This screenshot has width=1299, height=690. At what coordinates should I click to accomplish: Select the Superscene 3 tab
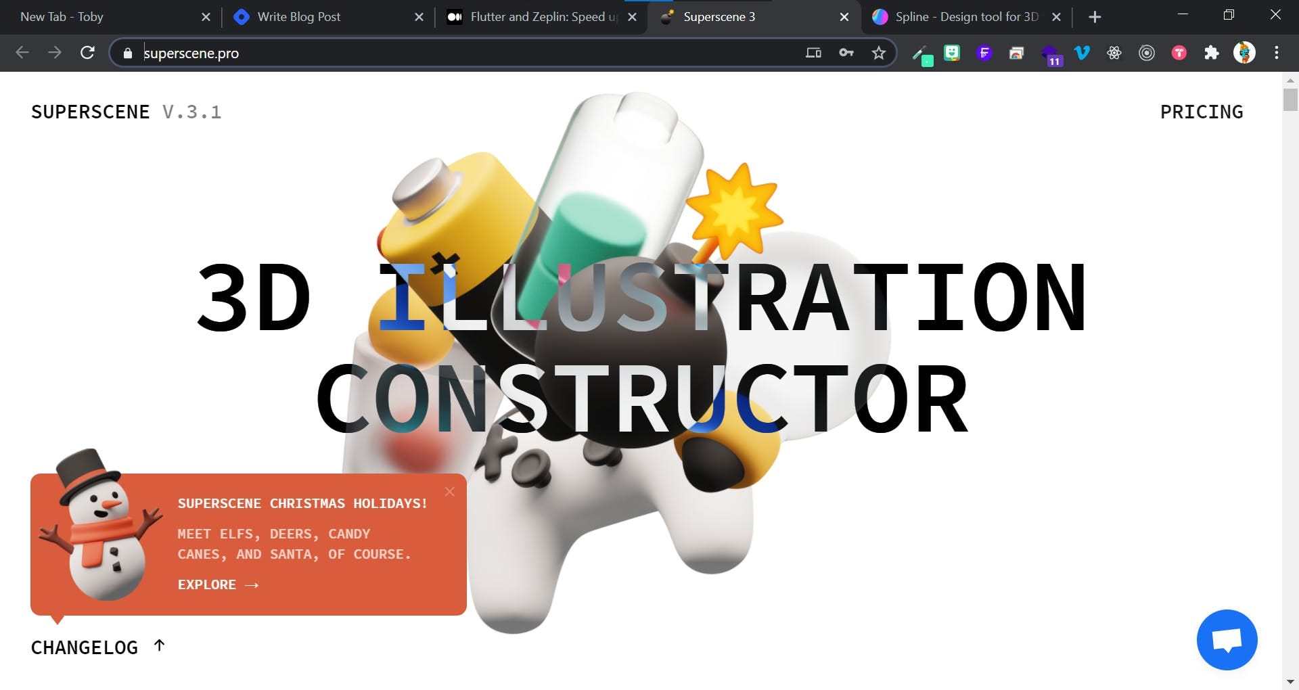751,17
